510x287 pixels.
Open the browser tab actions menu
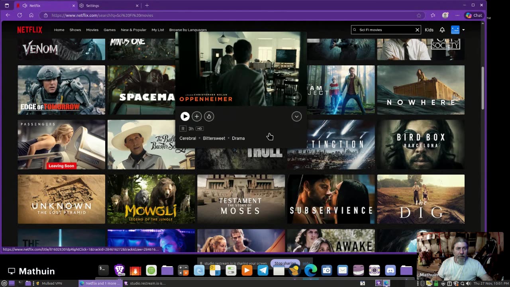coord(7,6)
